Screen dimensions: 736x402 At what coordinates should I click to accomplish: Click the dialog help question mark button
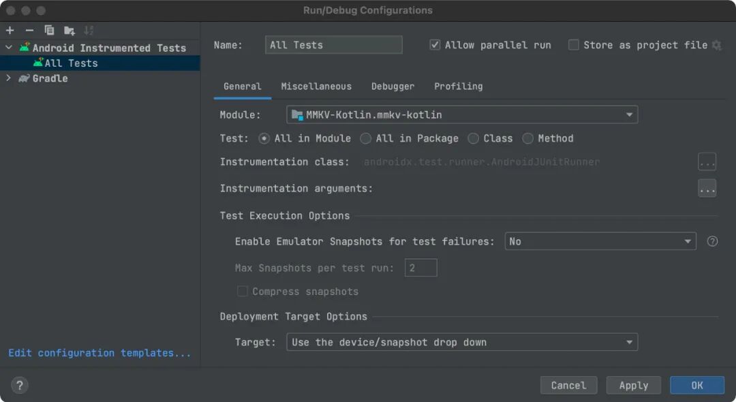click(20, 386)
